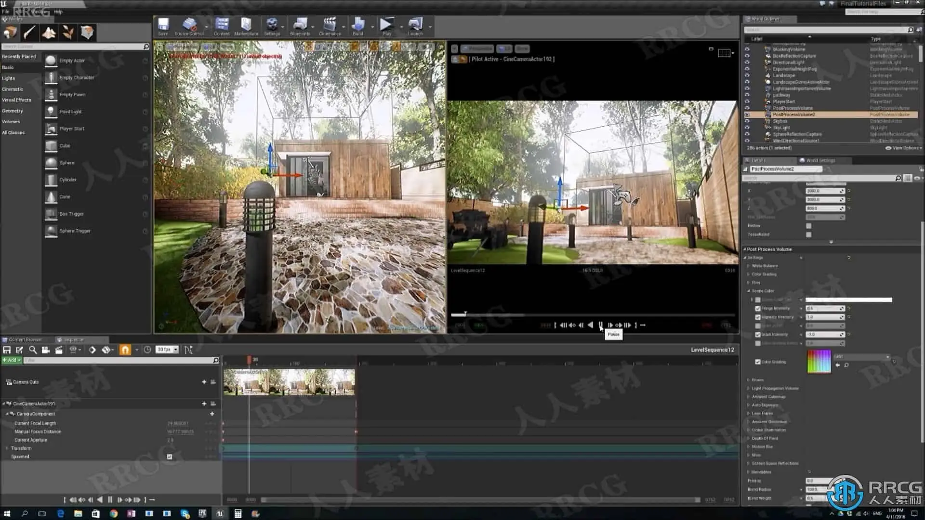The width and height of the screenshot is (925, 520).
Task: Select the Foliage mode icon
Action: [x=68, y=33]
